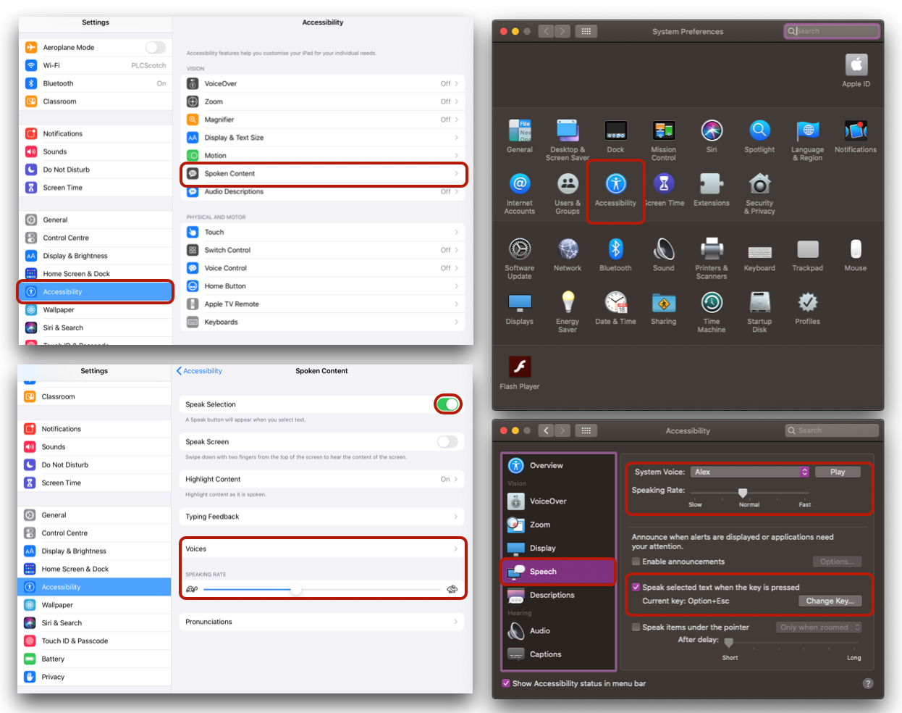
Task: Open Flash Player preference icon
Action: pos(519,367)
